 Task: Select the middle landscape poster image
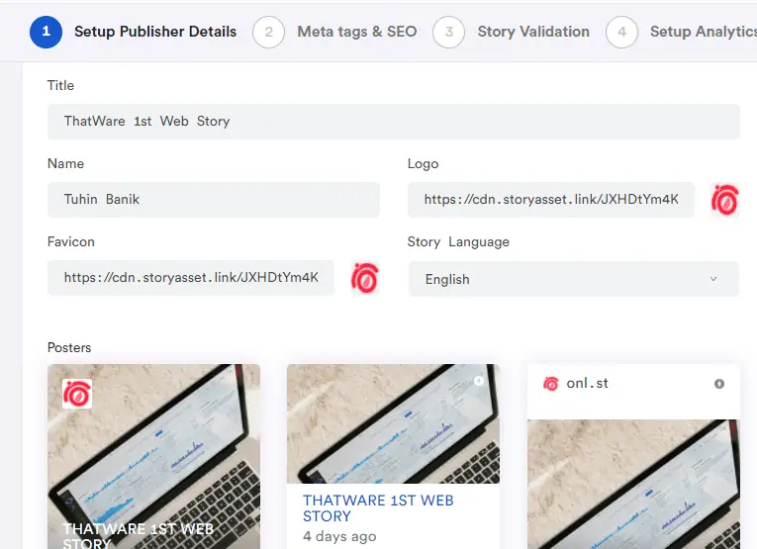click(x=394, y=423)
